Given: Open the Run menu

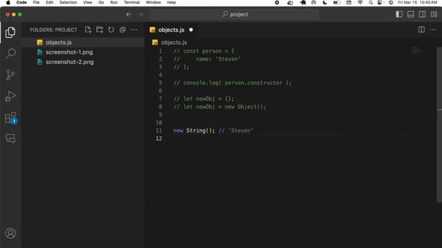Looking at the screenshot, I should coord(113,3).
